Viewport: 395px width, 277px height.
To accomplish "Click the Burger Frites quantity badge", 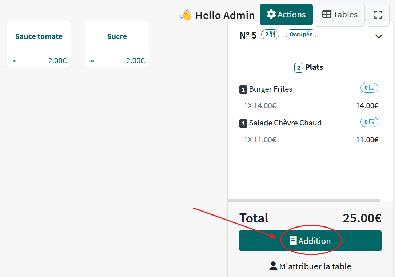I will click(x=243, y=89).
